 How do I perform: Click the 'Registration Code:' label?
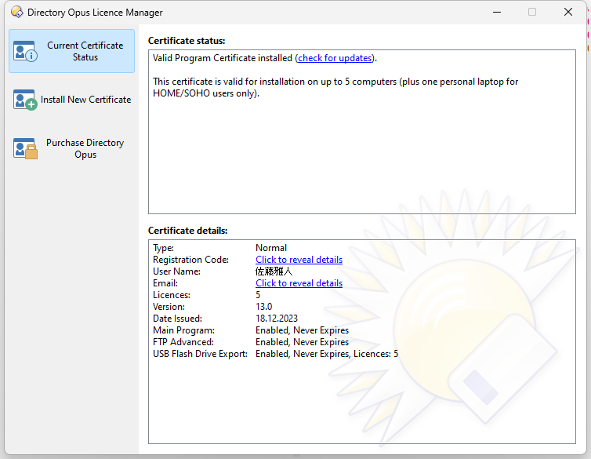tap(190, 260)
